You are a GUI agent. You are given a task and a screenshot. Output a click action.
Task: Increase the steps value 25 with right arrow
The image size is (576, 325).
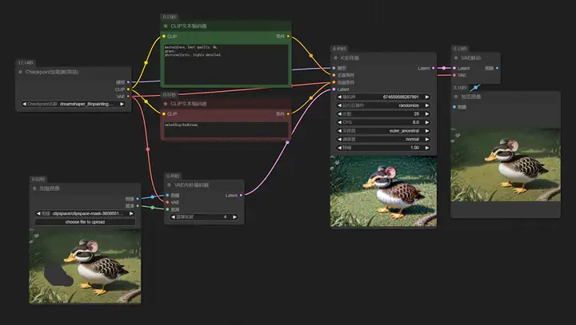pyautogui.click(x=427, y=114)
